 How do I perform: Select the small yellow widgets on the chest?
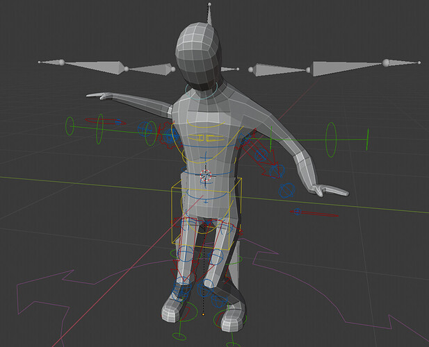[x=207, y=138]
